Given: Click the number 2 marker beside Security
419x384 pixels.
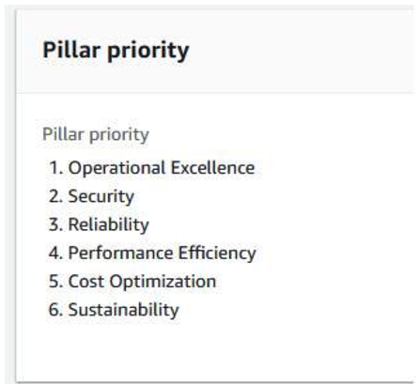Looking at the screenshot, I should pyautogui.click(x=56, y=196).
